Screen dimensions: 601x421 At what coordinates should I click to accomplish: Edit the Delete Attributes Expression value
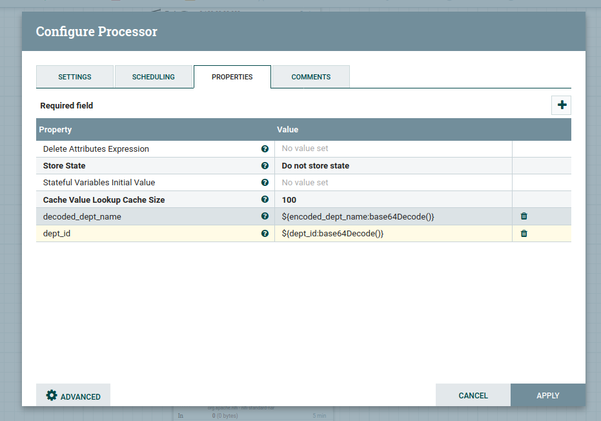(x=393, y=149)
